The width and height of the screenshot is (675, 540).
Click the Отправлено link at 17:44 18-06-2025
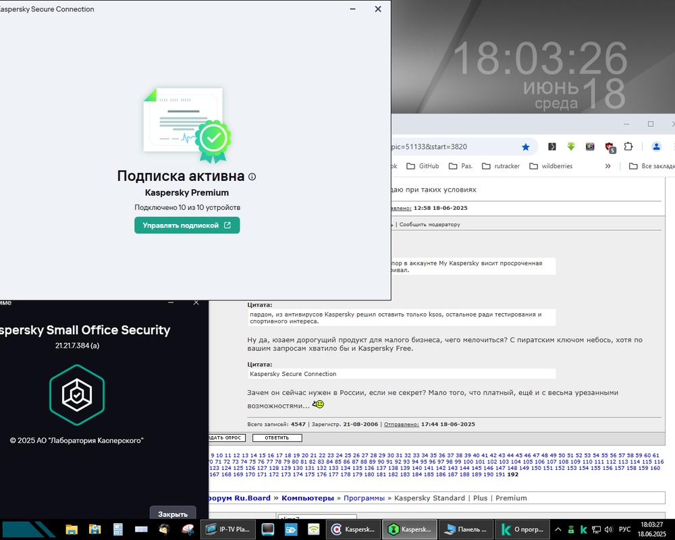(401, 424)
